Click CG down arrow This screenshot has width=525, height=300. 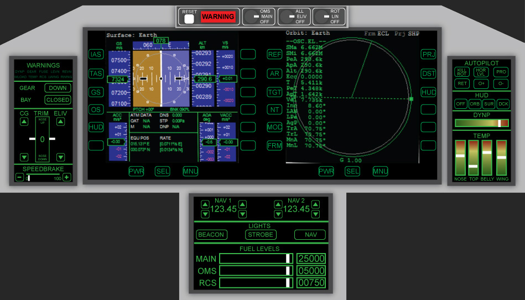[x=24, y=157]
